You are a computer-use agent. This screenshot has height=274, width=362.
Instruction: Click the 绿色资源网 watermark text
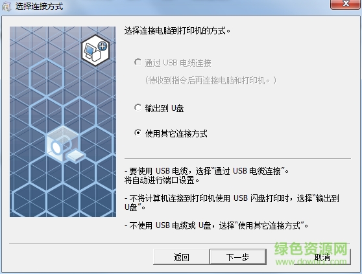[x=311, y=249]
